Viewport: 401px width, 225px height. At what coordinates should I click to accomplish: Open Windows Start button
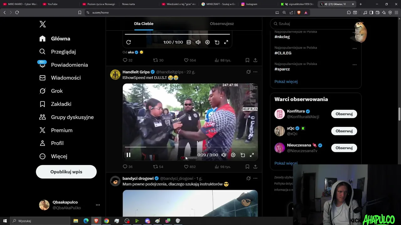tap(5, 221)
